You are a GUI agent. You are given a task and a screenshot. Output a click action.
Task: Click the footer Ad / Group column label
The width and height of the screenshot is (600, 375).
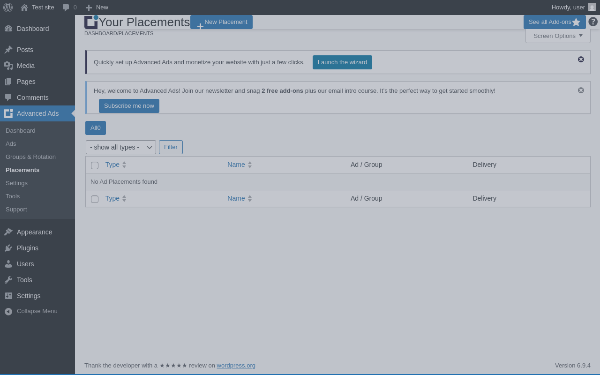coord(367,198)
